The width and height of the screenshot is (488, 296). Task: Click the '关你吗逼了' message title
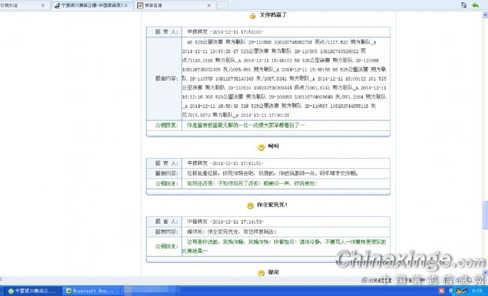(272, 16)
